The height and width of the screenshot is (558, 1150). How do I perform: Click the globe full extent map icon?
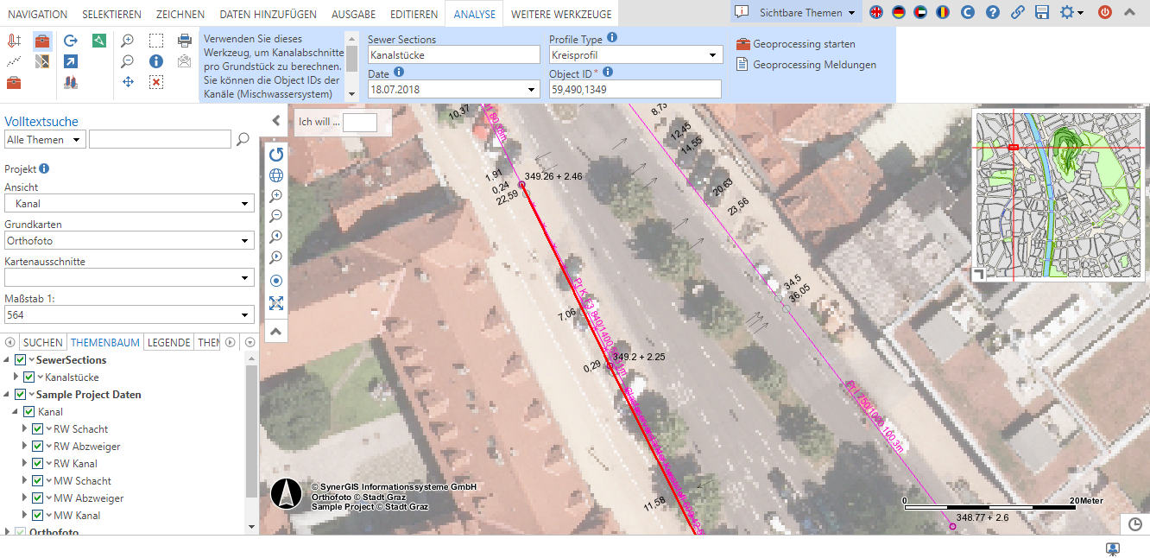[276, 175]
